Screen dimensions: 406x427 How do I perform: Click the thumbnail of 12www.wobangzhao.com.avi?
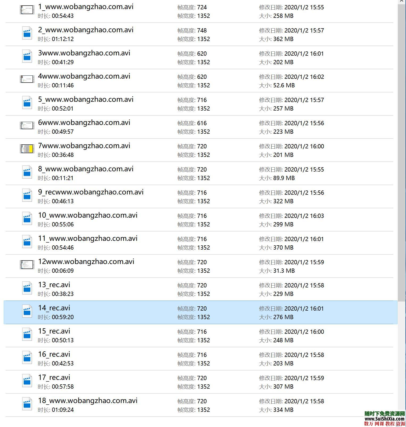coord(27,265)
